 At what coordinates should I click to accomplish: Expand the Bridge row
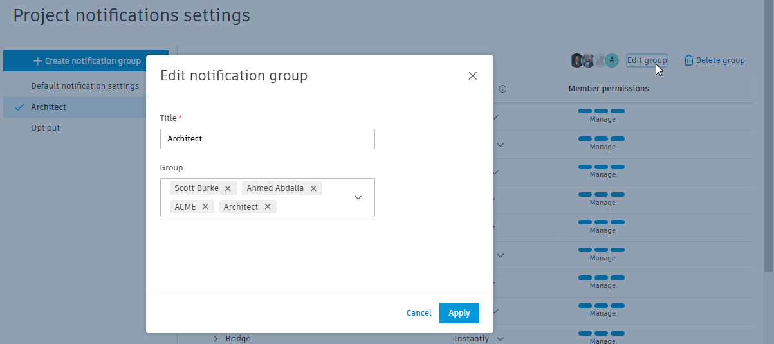(x=216, y=338)
